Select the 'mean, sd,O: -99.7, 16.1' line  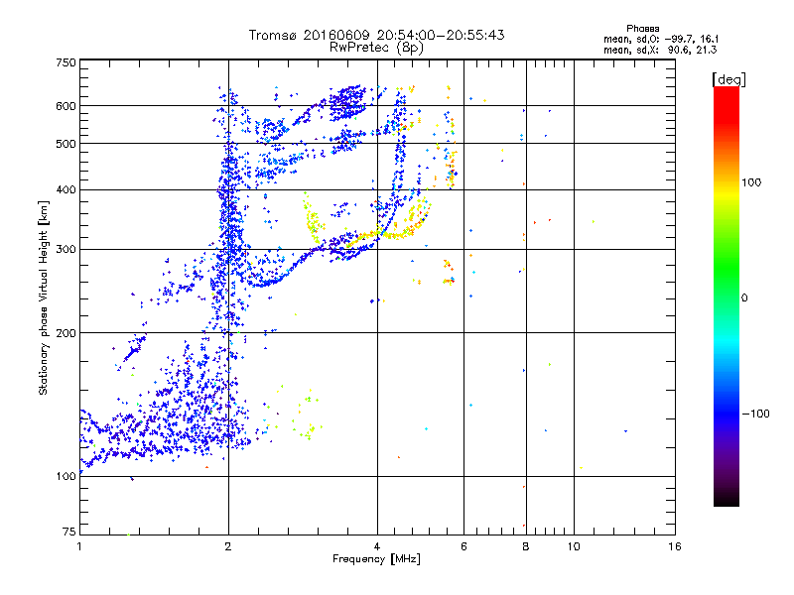tap(661, 40)
